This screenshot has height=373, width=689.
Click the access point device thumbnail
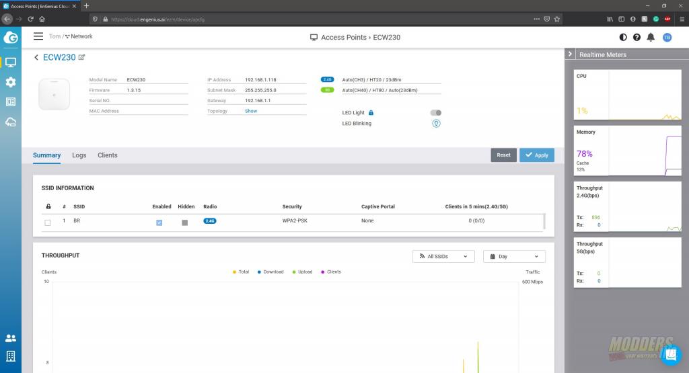point(54,94)
